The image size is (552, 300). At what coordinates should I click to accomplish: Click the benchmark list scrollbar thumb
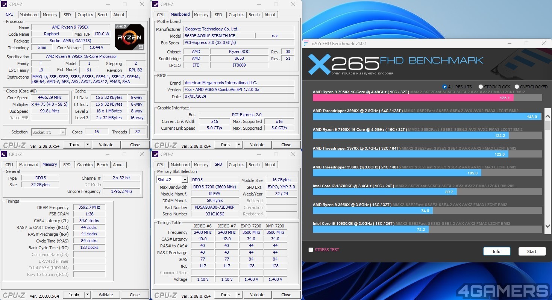click(547, 125)
